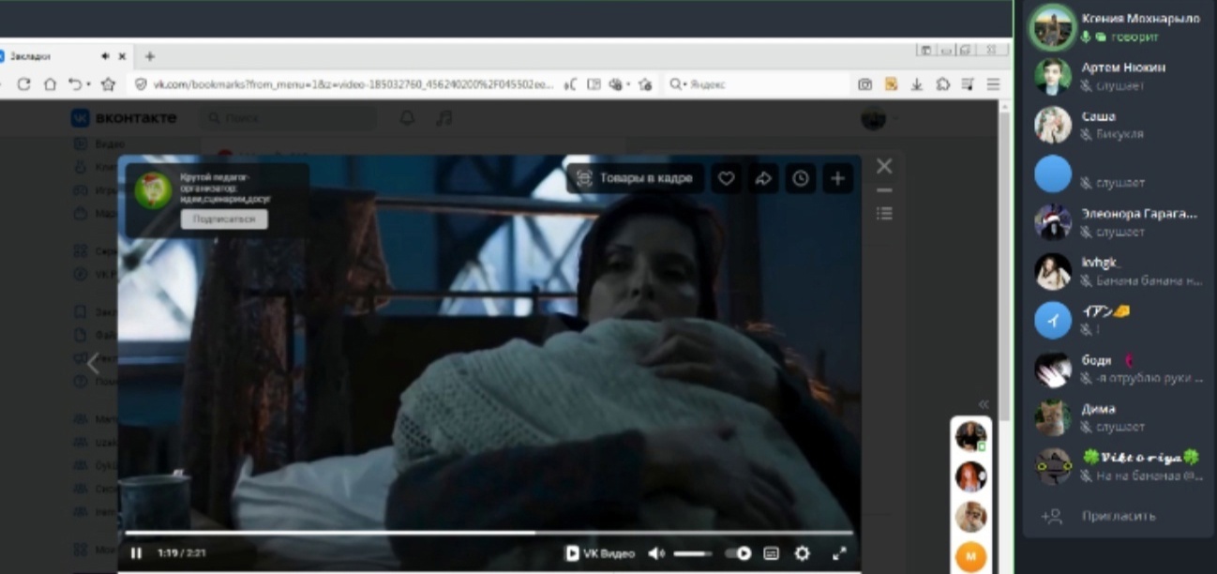
Task: Like the video with heart icon
Action: coord(726,178)
